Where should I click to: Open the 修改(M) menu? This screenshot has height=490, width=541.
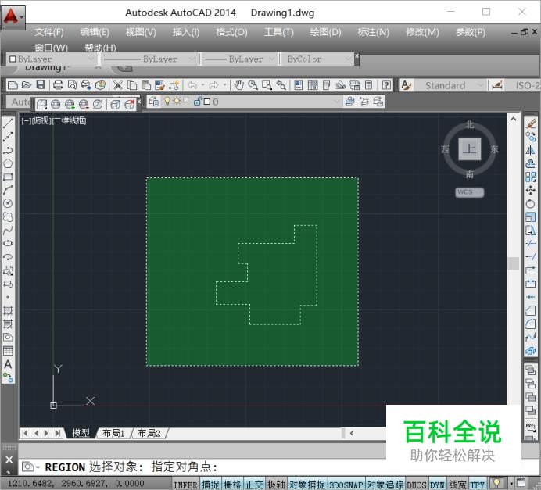point(422,32)
